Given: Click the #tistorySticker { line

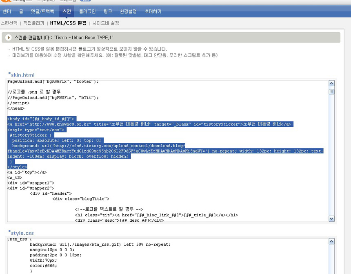Looking at the screenshot, I should [x=31, y=135].
